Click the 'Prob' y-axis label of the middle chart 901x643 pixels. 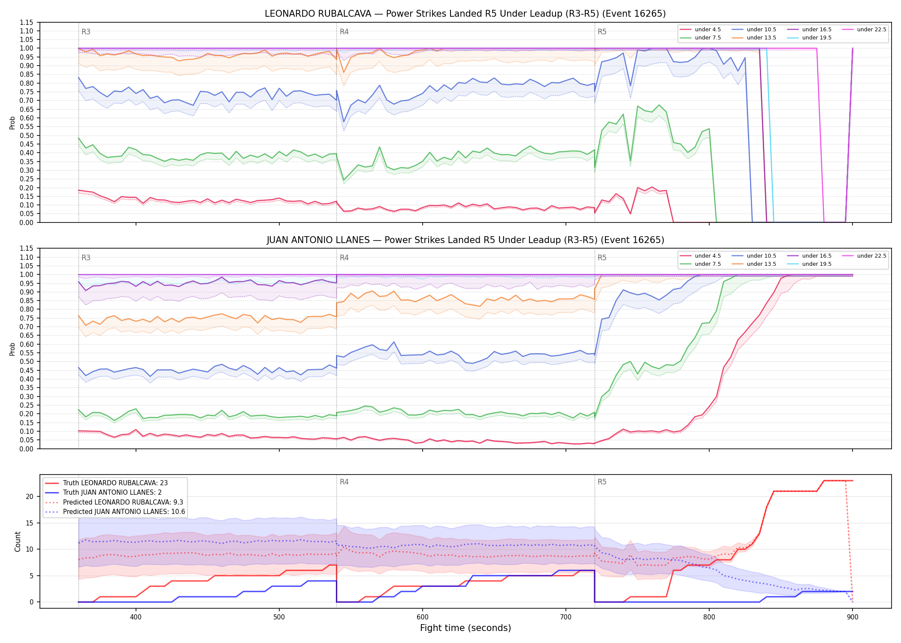12,349
